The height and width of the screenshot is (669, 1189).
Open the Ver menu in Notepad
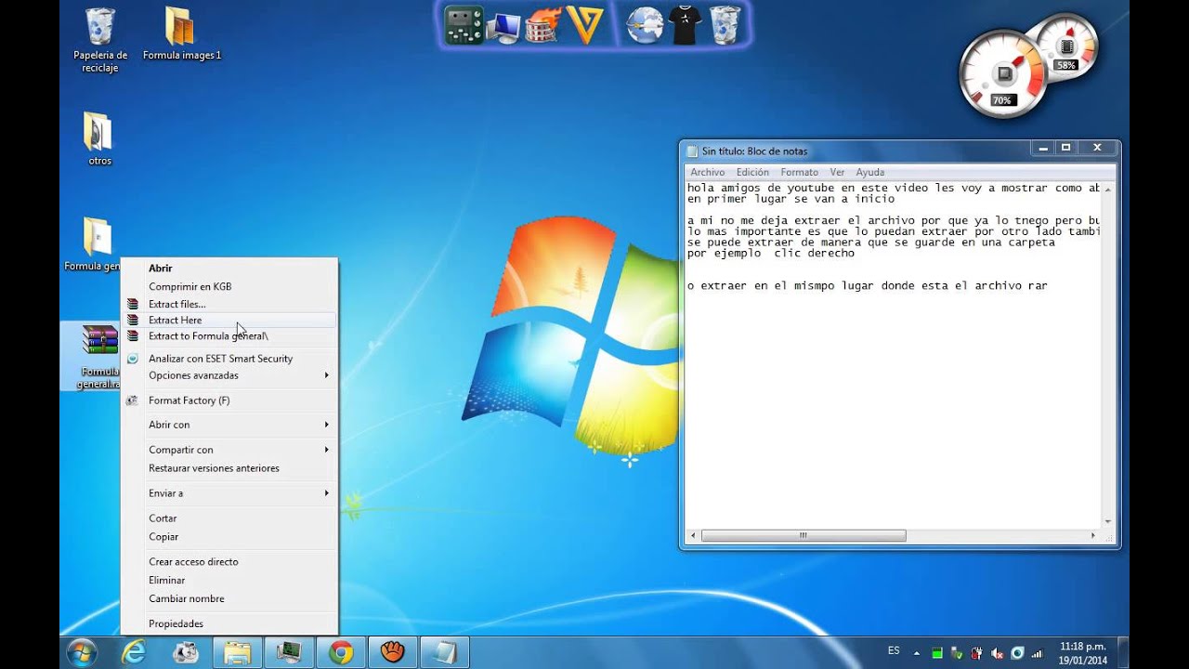pos(837,172)
